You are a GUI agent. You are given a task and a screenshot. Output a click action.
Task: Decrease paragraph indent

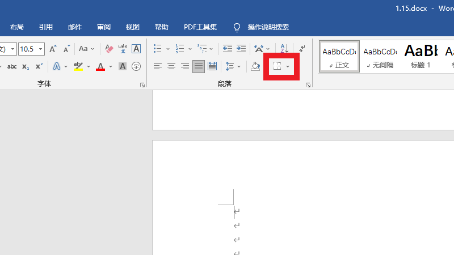[227, 49]
